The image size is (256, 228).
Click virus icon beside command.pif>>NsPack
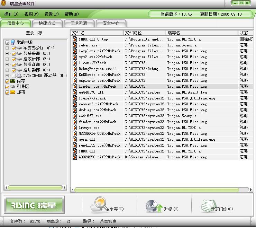pos(75,104)
